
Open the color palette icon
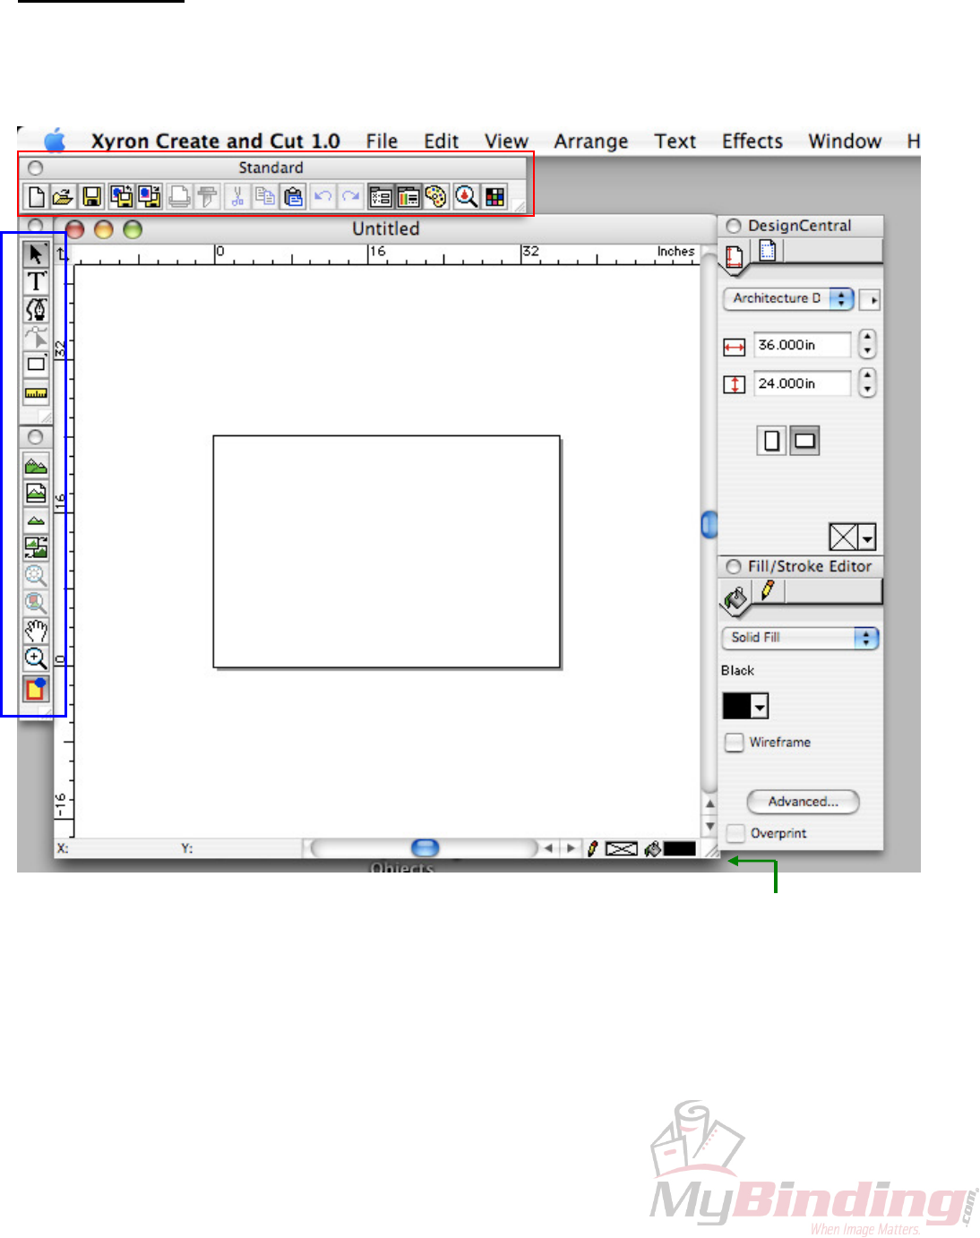tap(436, 196)
